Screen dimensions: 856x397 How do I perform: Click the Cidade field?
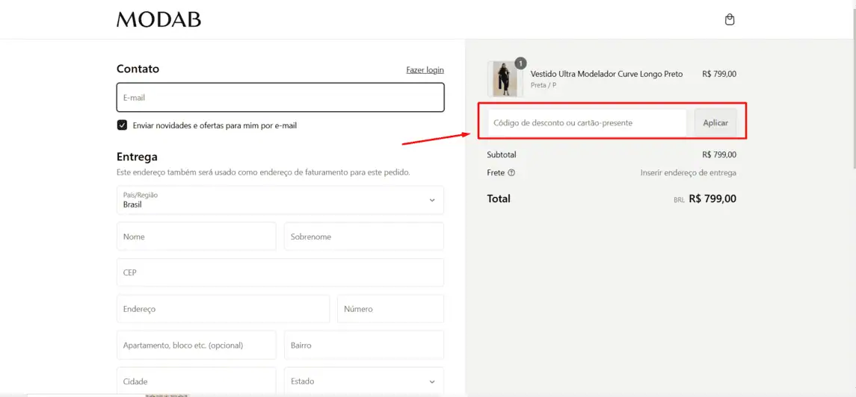coord(197,381)
